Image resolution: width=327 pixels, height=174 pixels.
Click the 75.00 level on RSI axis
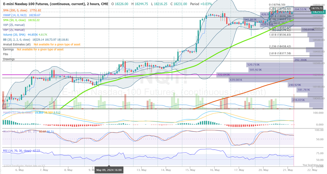tap(320, 153)
